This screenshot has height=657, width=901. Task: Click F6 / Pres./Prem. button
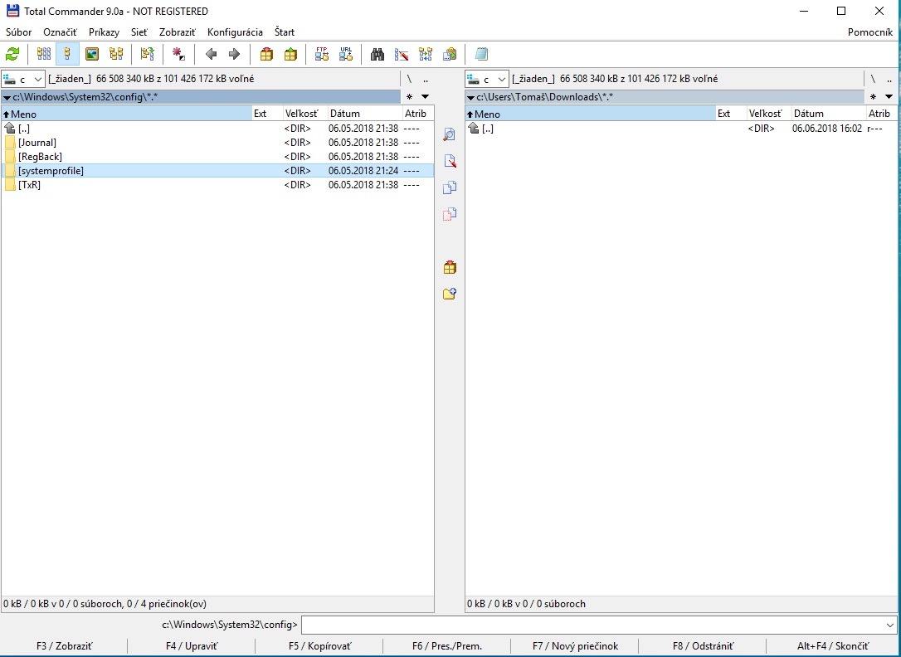pyautogui.click(x=447, y=646)
